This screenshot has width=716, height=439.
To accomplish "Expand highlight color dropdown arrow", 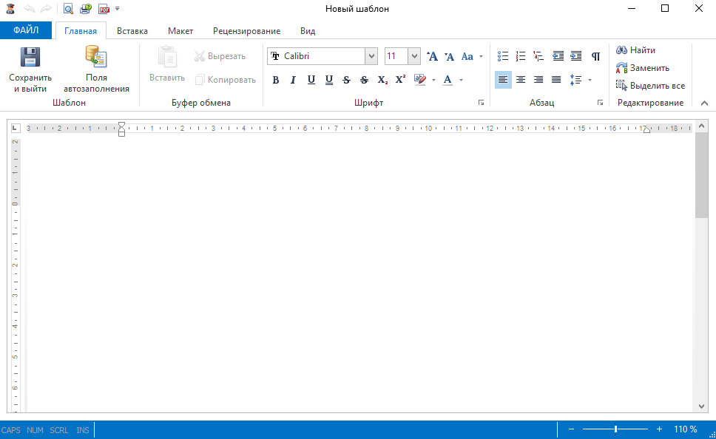I will pos(433,81).
